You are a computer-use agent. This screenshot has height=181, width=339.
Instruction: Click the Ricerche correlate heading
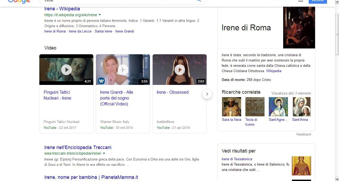click(241, 92)
